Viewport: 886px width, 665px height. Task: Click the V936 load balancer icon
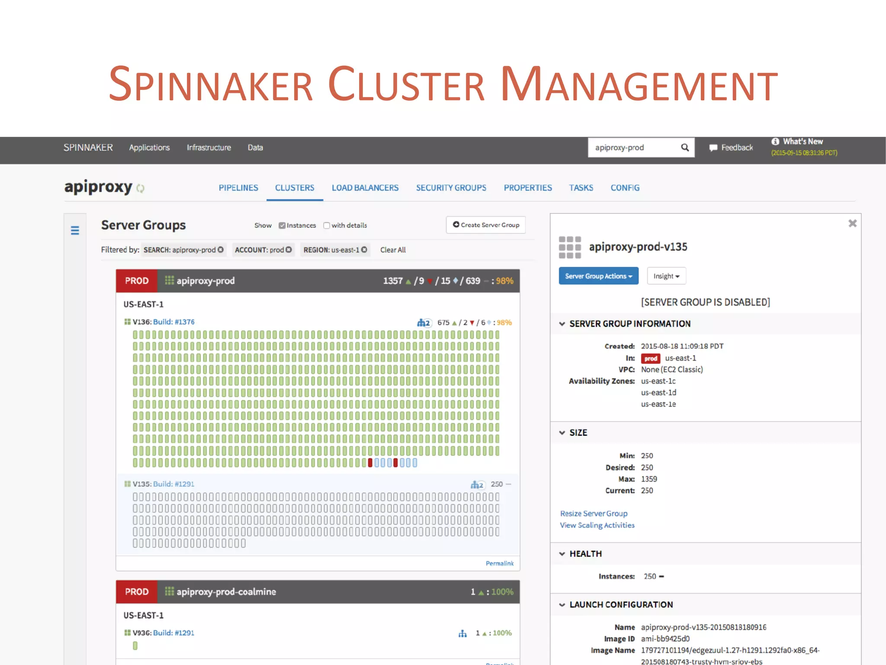(x=462, y=633)
